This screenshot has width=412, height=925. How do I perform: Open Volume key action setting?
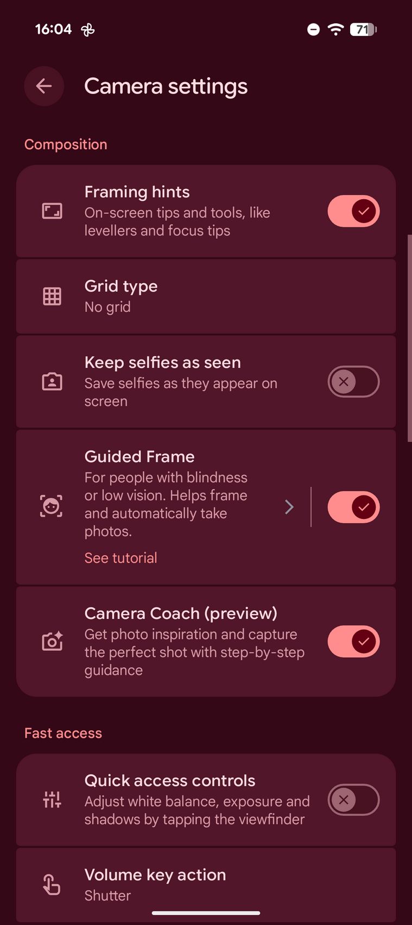coord(206,884)
